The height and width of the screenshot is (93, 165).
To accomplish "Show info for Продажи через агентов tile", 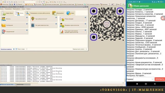I will pos(85,24).
